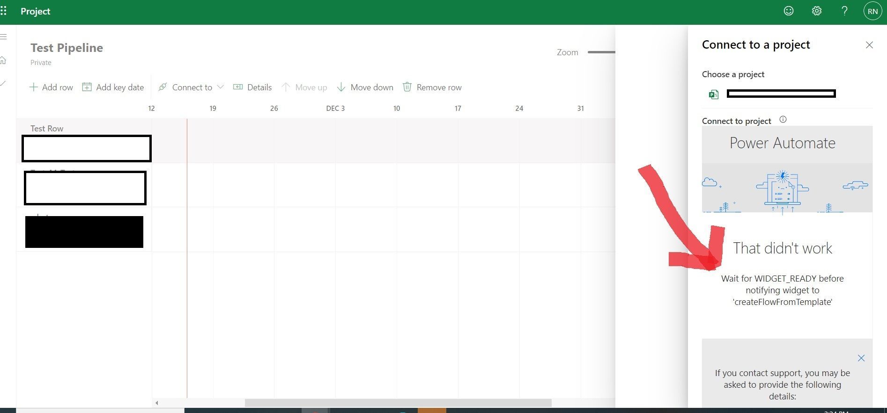Dismiss the support details box
This screenshot has width=887, height=413.
click(861, 358)
